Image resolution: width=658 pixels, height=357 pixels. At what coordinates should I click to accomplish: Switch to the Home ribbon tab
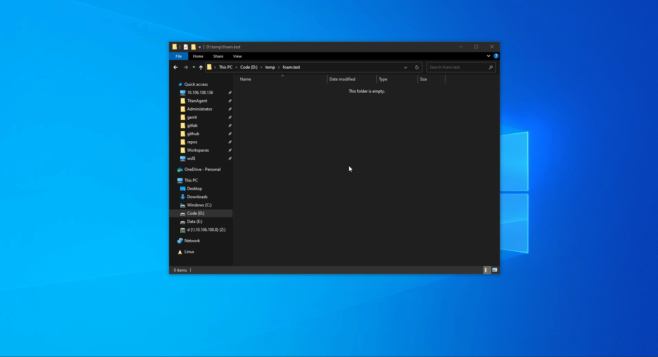[198, 56]
